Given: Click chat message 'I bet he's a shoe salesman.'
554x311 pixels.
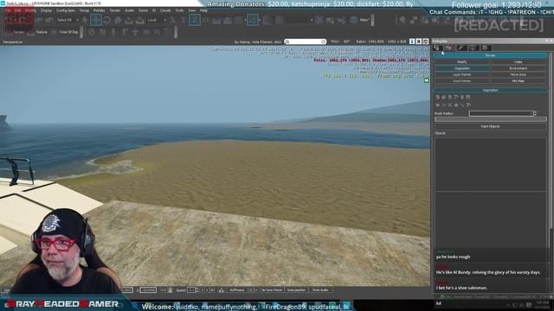Looking at the screenshot, I should click(461, 288).
